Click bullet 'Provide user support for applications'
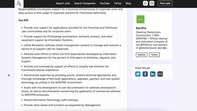197x111 pixels. click(70, 30)
